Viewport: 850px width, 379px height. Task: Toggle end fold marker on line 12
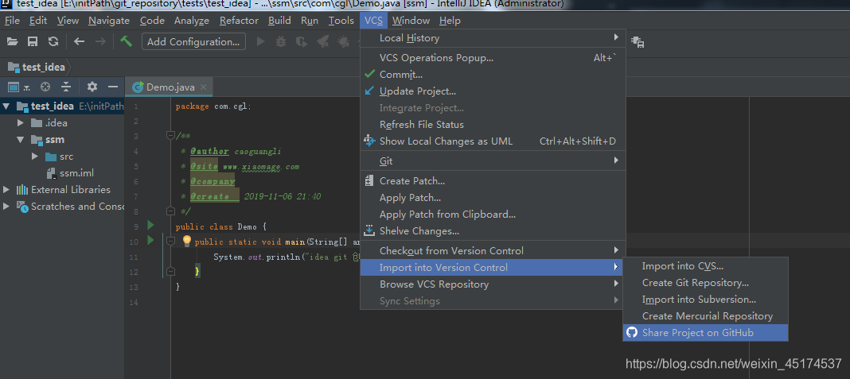point(170,271)
